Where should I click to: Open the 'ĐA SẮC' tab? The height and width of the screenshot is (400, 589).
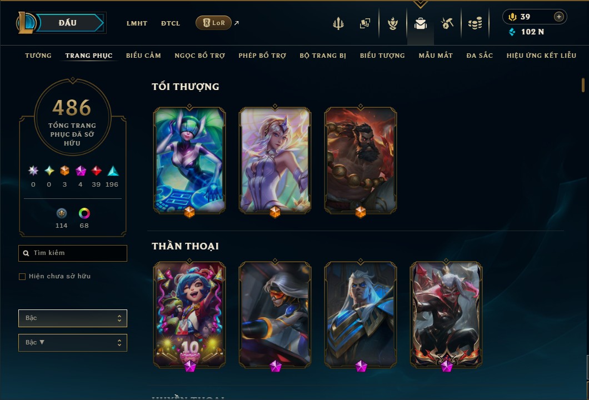480,56
